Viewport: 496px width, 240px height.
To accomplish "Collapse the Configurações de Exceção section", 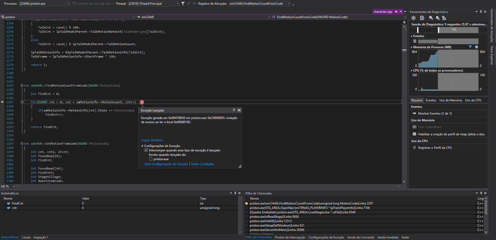I will (x=143, y=146).
